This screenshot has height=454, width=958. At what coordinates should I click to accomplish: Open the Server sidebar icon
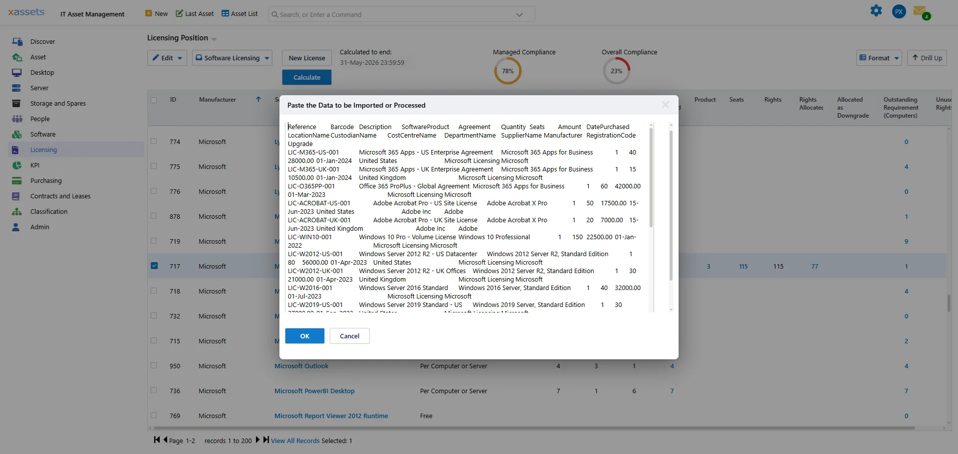(x=16, y=88)
